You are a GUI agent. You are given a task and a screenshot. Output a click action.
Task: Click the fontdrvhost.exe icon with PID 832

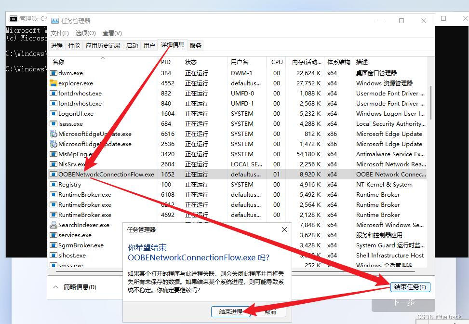(53, 94)
